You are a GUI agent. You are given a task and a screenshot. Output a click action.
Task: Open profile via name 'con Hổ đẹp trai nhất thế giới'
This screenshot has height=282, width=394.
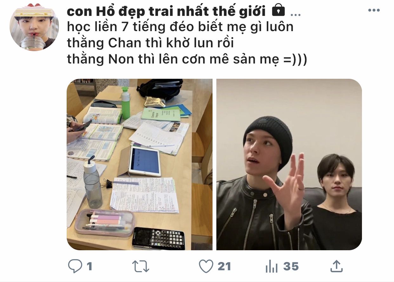point(166,11)
